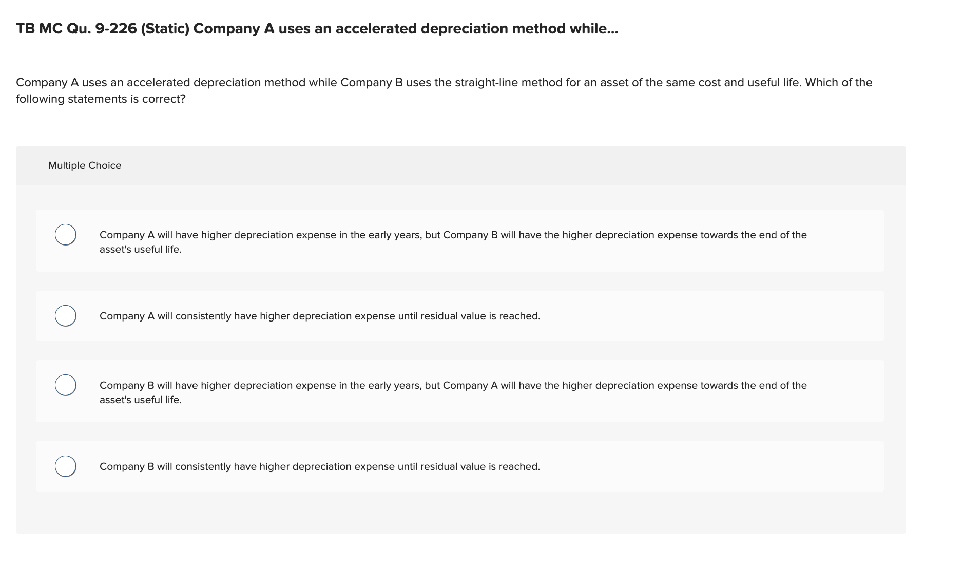This screenshot has width=963, height=566.
Task: Select the third answer's radio button
Action: click(x=65, y=384)
